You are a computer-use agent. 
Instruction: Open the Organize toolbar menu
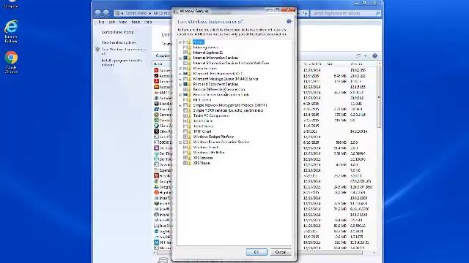163,56
